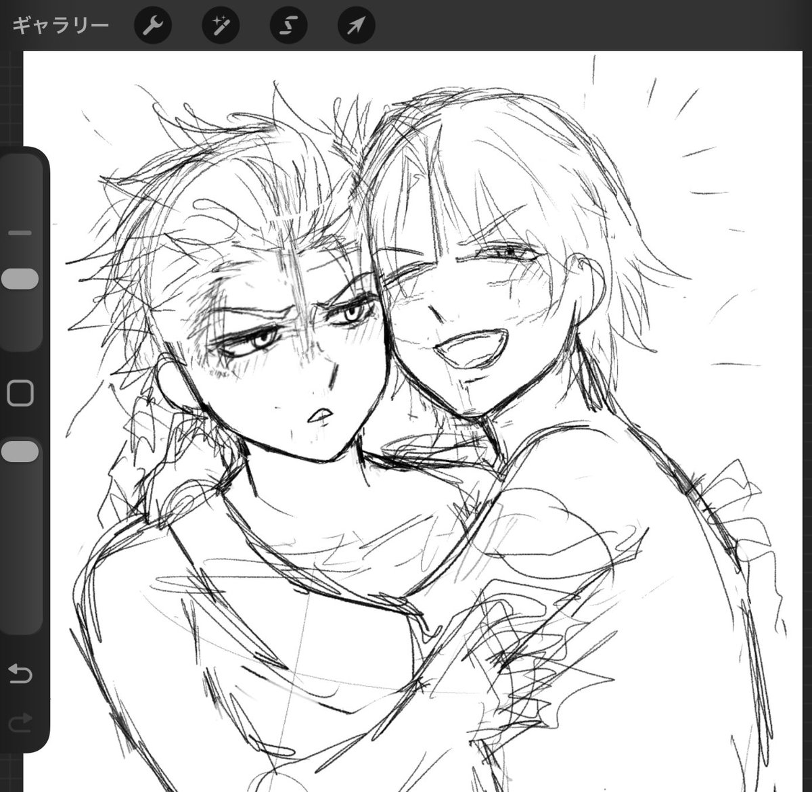This screenshot has height=792, width=812.
Task: Undo the last stroke with sidebar arrow
Action: pos(20,673)
